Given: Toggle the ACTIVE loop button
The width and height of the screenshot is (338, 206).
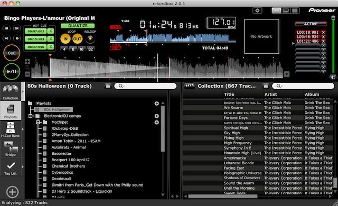Looking at the screenshot, I should pyautogui.click(x=311, y=24).
